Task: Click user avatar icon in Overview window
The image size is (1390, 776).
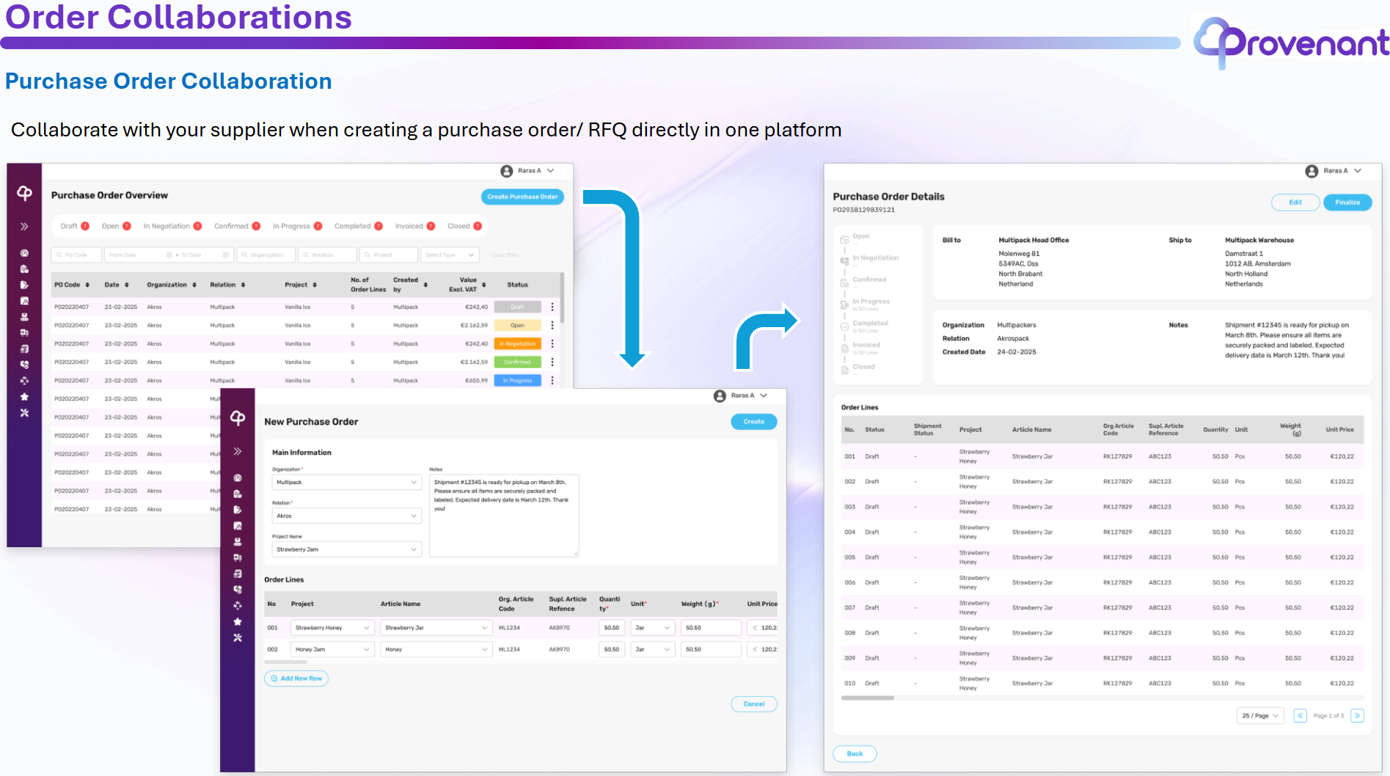Action: coord(507,171)
